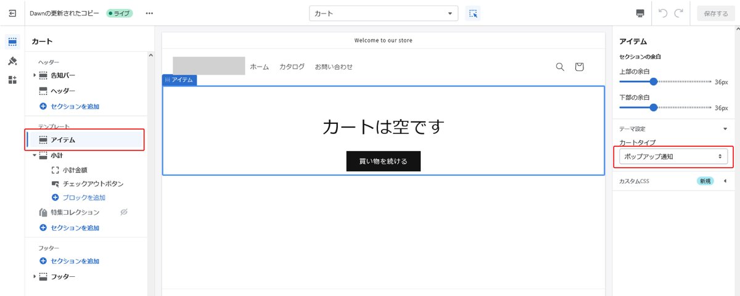This screenshot has width=740, height=296.
Task: Click the 新規 badge next to カスタムCSS
Action: coord(705,181)
